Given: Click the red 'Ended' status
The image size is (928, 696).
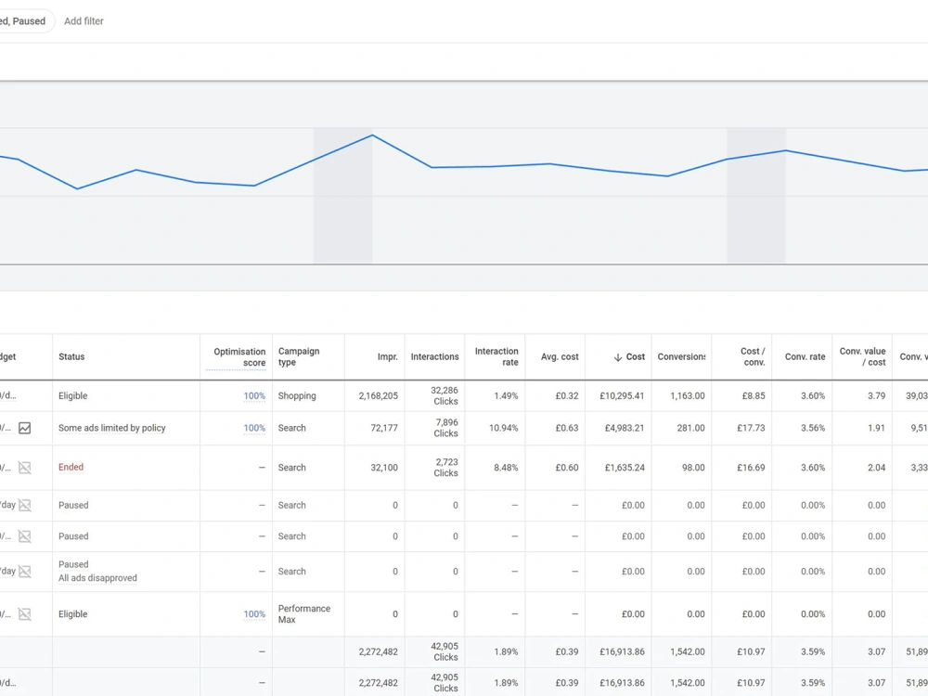Looking at the screenshot, I should tap(71, 467).
